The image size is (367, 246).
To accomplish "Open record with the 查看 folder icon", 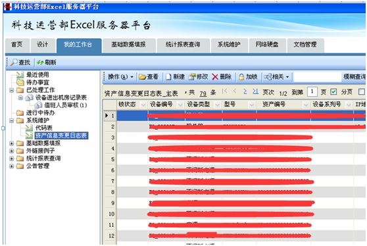I will pyautogui.click(x=142, y=77).
